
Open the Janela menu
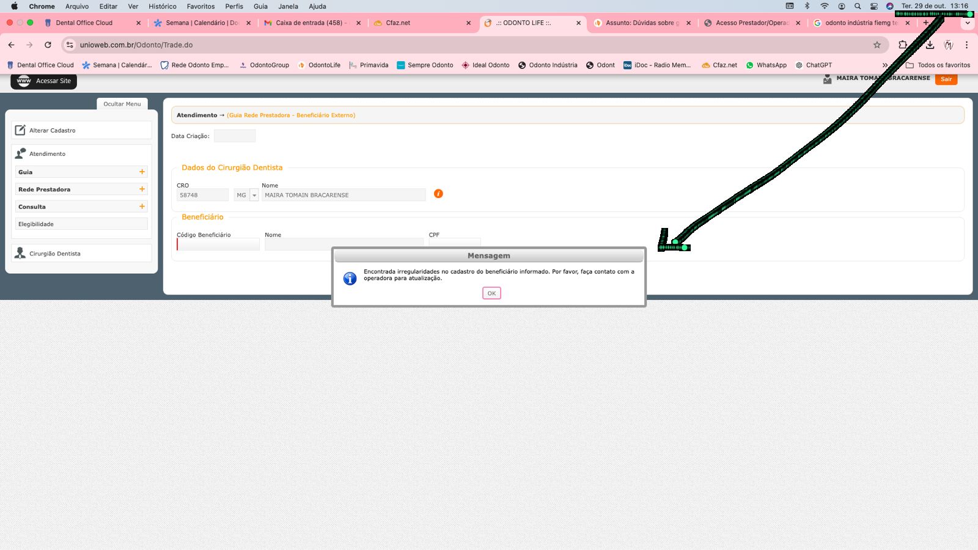289,6
